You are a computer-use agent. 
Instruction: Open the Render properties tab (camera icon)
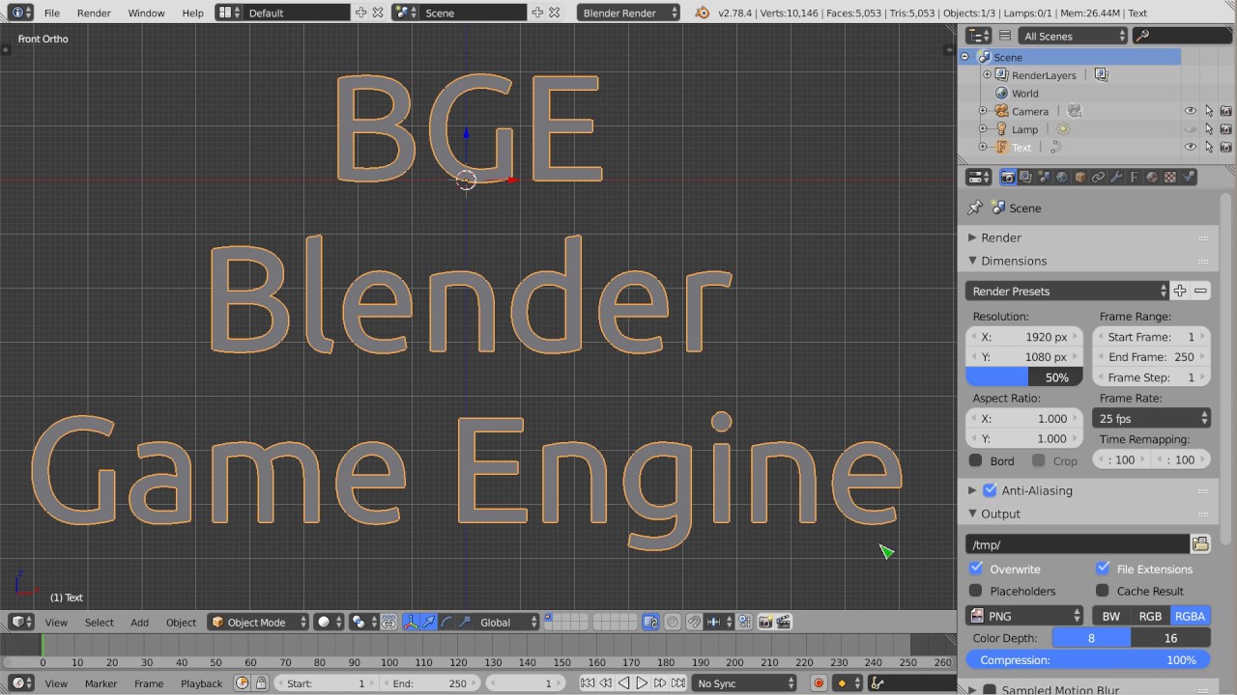1008,178
